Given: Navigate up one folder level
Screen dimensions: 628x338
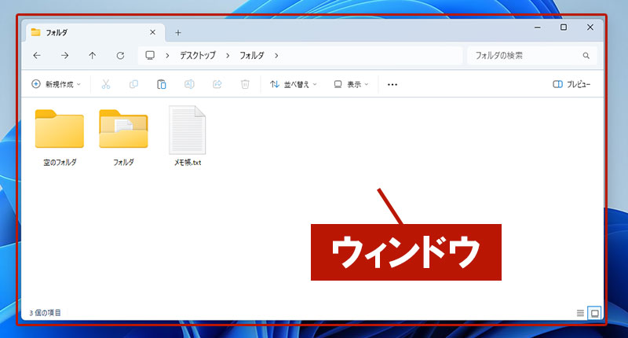Looking at the screenshot, I should pos(92,56).
